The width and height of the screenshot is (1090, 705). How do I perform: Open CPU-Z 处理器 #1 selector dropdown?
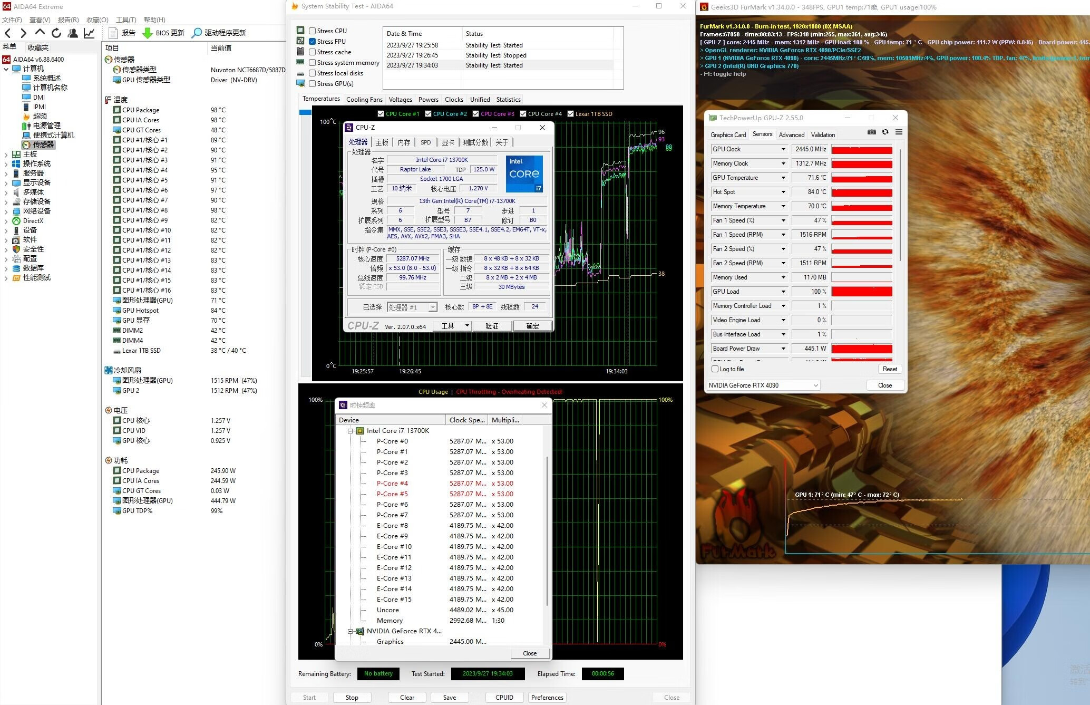tap(412, 307)
